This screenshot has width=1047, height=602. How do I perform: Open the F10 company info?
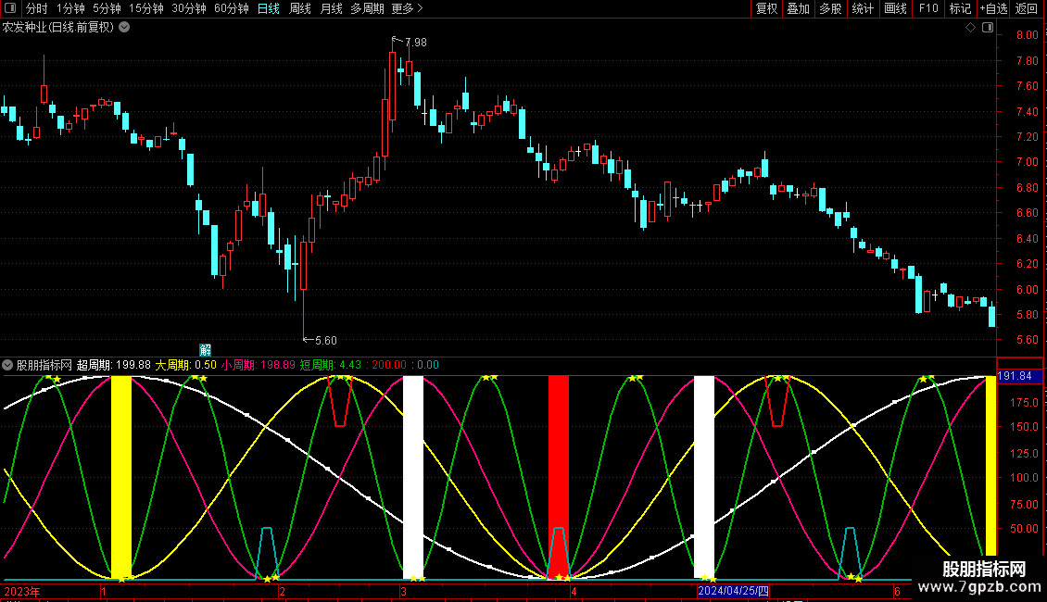pyautogui.click(x=928, y=8)
